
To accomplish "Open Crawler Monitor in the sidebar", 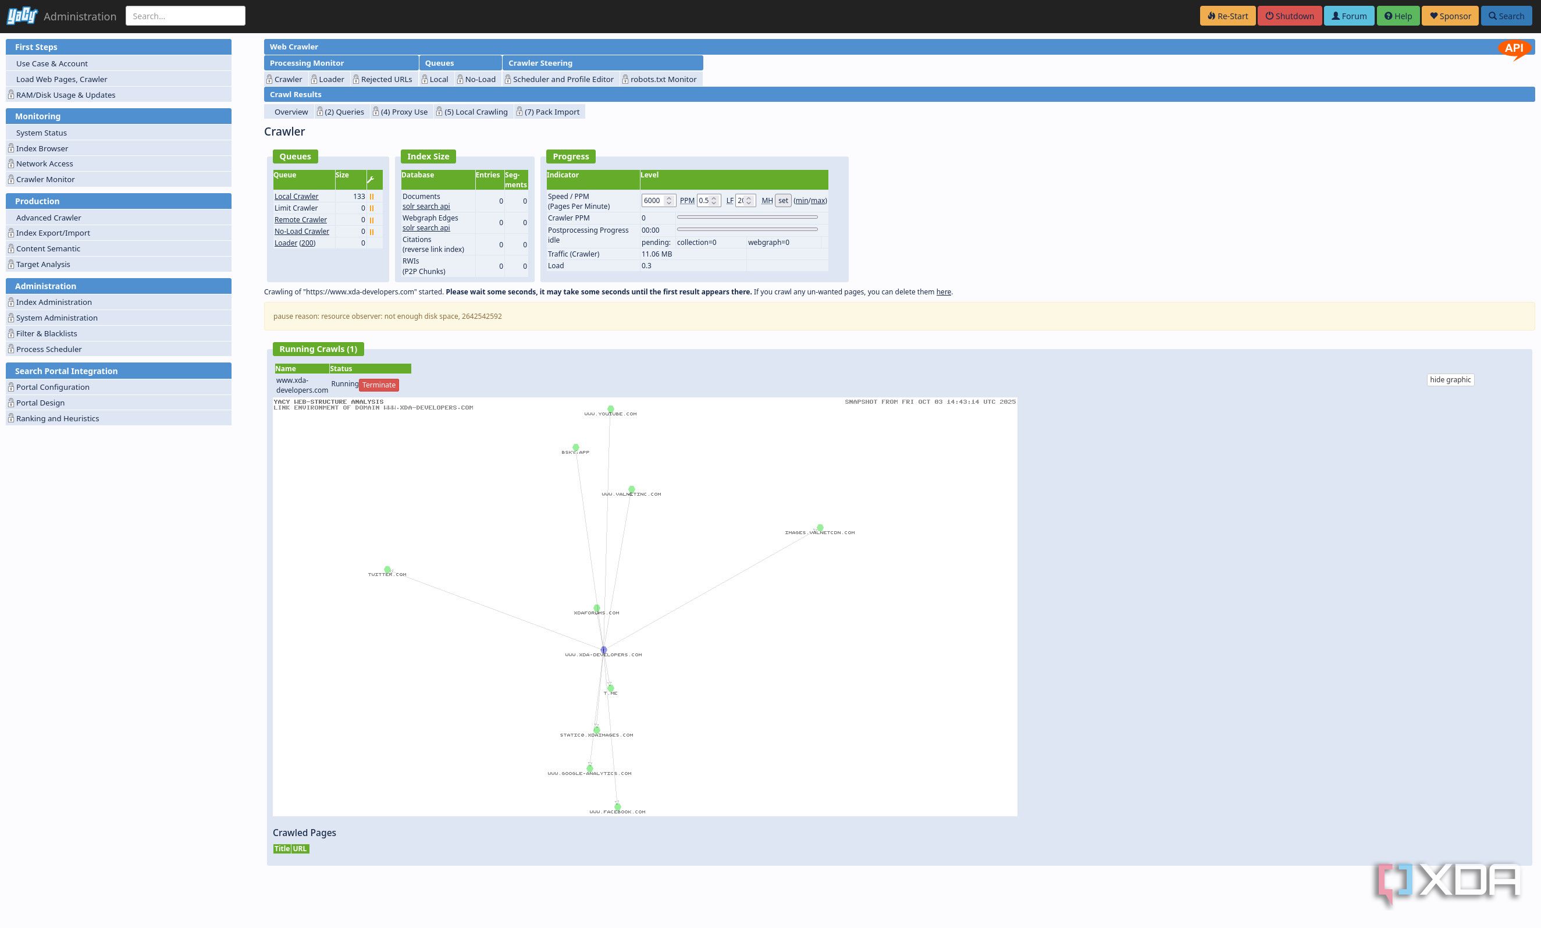I will pos(119,179).
